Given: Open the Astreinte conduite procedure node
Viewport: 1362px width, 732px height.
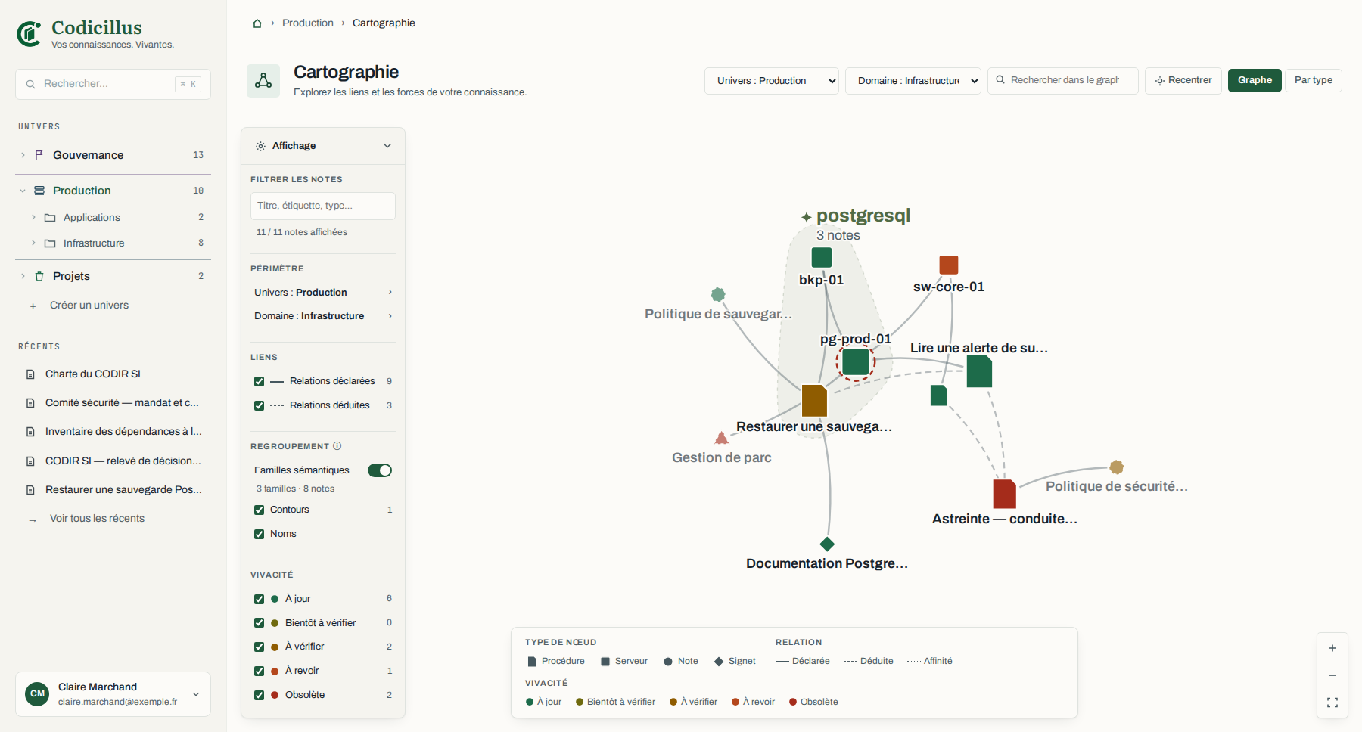Looking at the screenshot, I should [x=1004, y=494].
